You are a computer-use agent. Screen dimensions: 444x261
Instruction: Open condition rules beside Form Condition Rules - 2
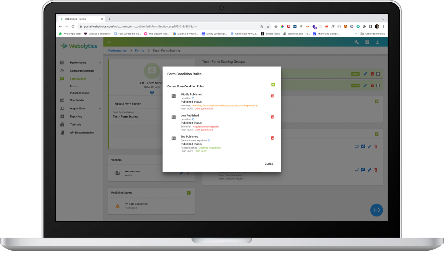click(357, 170)
